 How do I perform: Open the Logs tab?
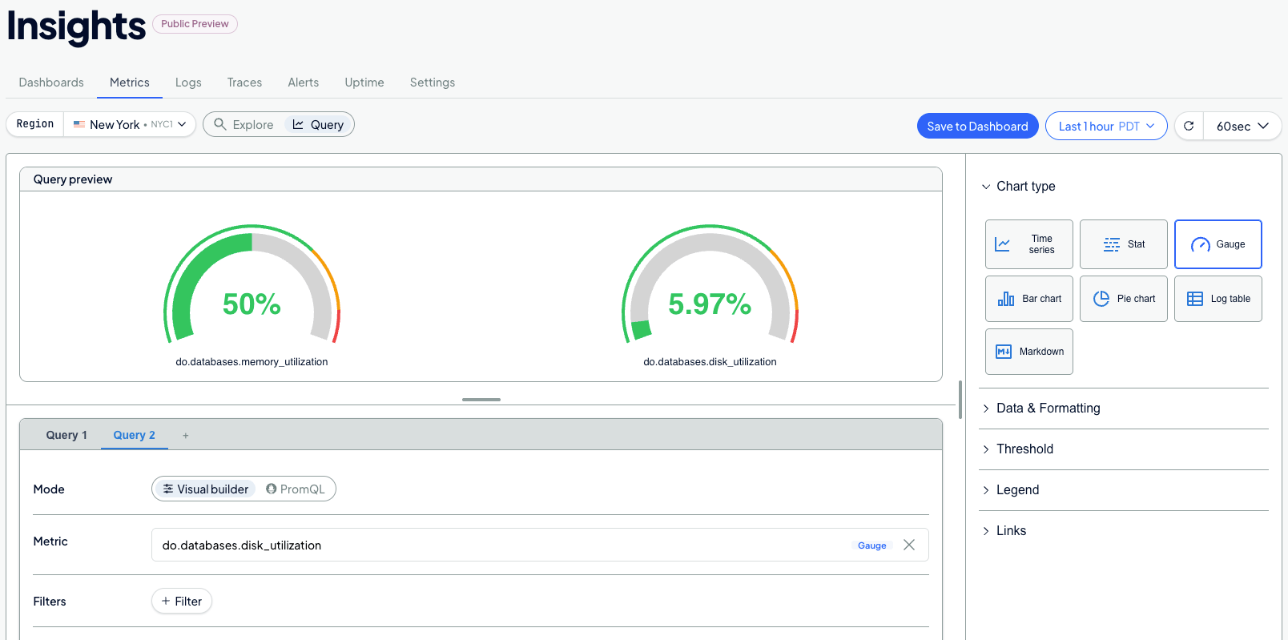[188, 83]
